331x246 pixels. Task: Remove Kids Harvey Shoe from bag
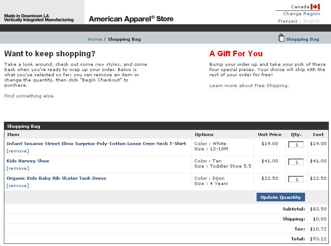click(18, 168)
